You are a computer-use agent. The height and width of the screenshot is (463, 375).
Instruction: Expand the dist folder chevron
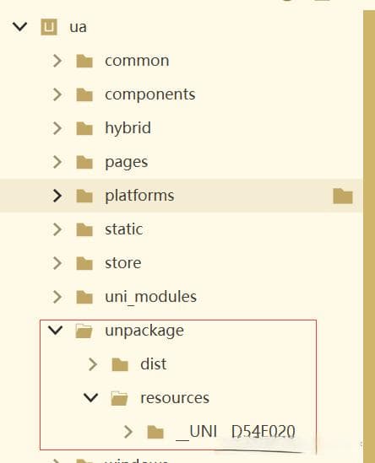tap(93, 364)
